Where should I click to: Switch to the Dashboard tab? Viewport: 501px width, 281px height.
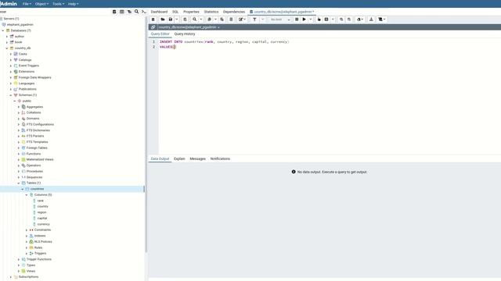(x=159, y=12)
